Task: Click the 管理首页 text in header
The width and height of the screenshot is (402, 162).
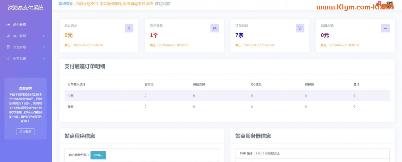Action: [66, 4]
